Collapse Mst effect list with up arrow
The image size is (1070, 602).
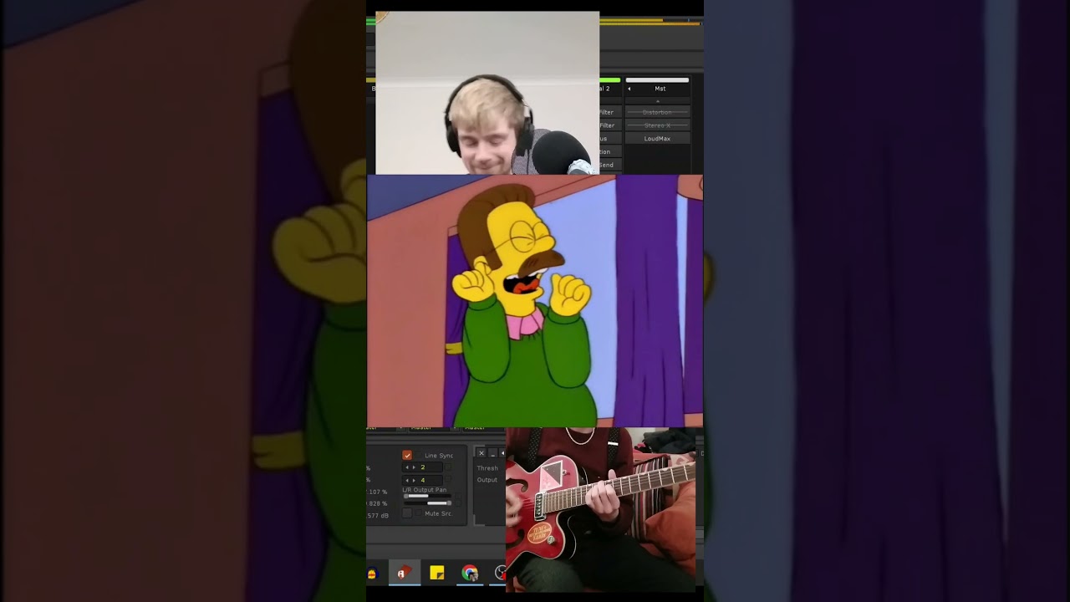pos(658,100)
